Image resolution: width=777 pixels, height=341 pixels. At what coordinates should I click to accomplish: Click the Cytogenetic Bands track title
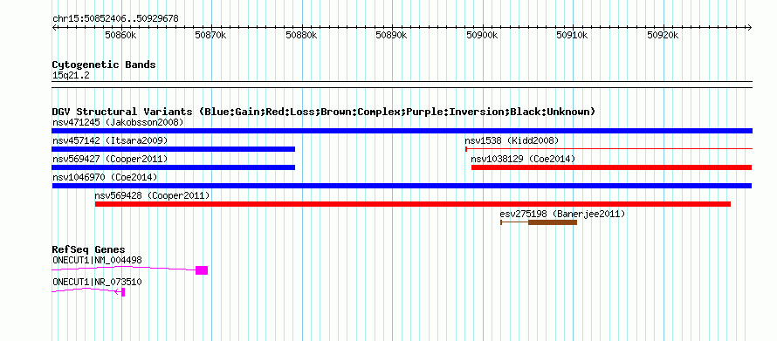tap(104, 65)
